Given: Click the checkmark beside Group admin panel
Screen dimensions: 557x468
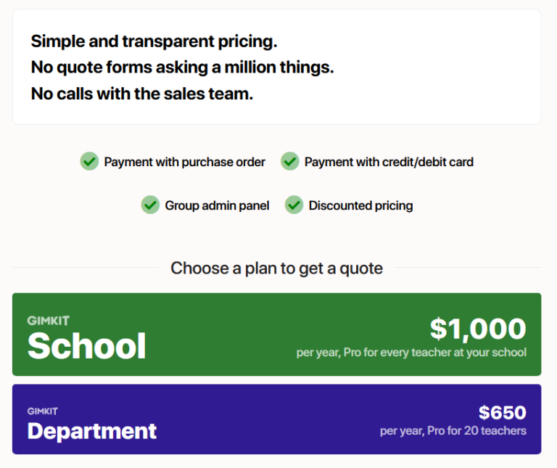Looking at the screenshot, I should (x=150, y=205).
